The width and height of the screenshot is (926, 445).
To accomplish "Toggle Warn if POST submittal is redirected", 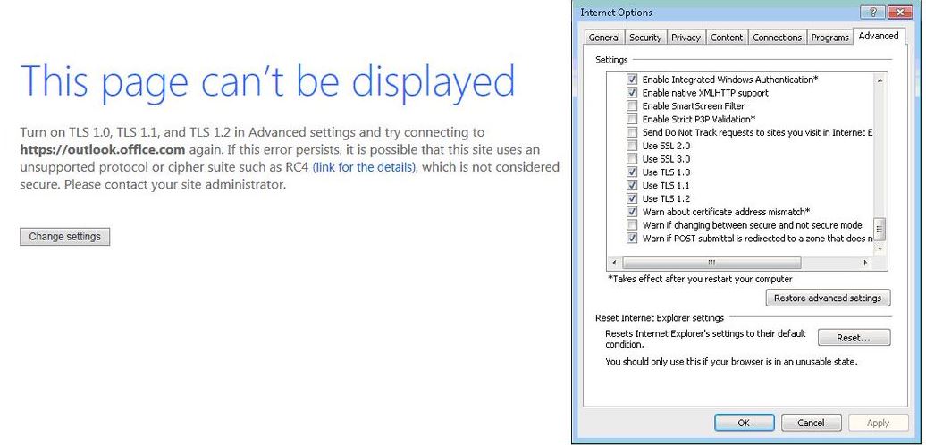I will pos(632,239).
